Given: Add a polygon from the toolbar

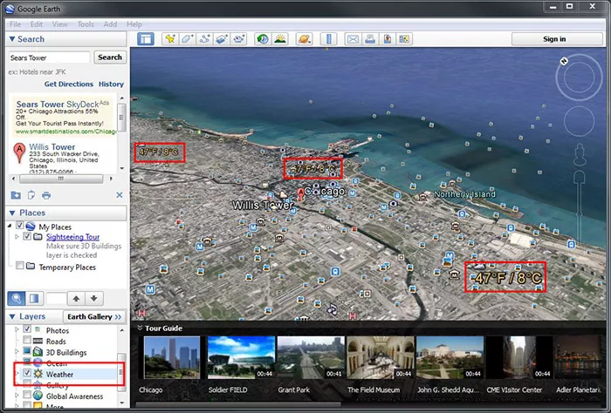Looking at the screenshot, I should pyautogui.click(x=188, y=39).
